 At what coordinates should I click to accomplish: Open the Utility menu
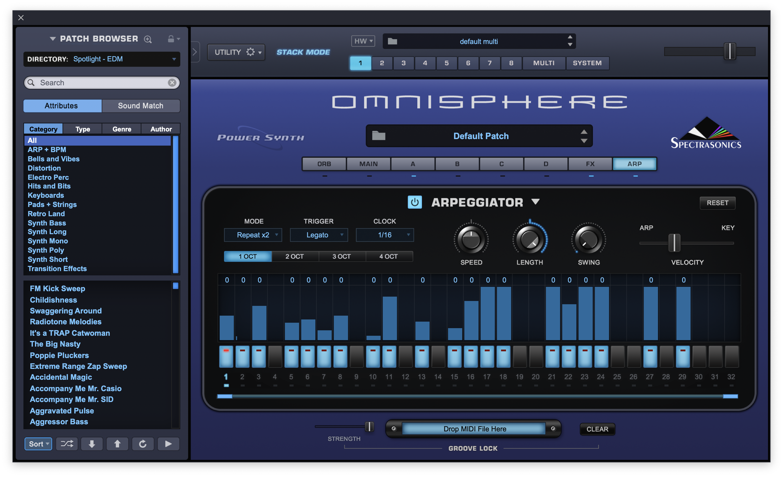click(x=236, y=52)
